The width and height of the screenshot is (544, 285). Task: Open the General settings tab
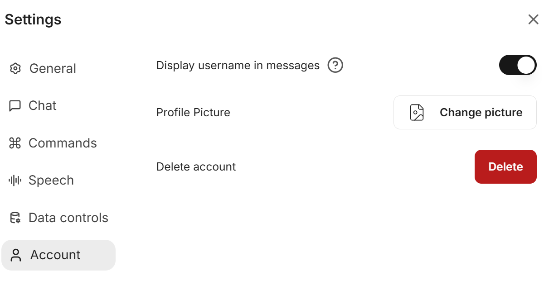click(53, 69)
